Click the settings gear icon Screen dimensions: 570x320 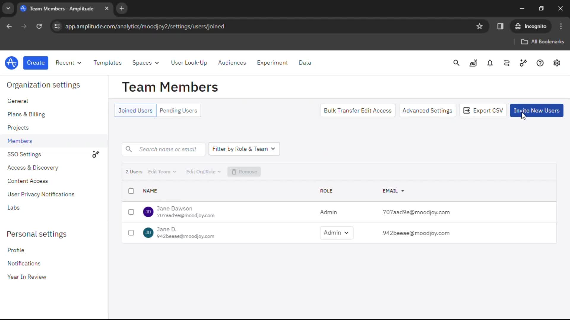tap(557, 63)
